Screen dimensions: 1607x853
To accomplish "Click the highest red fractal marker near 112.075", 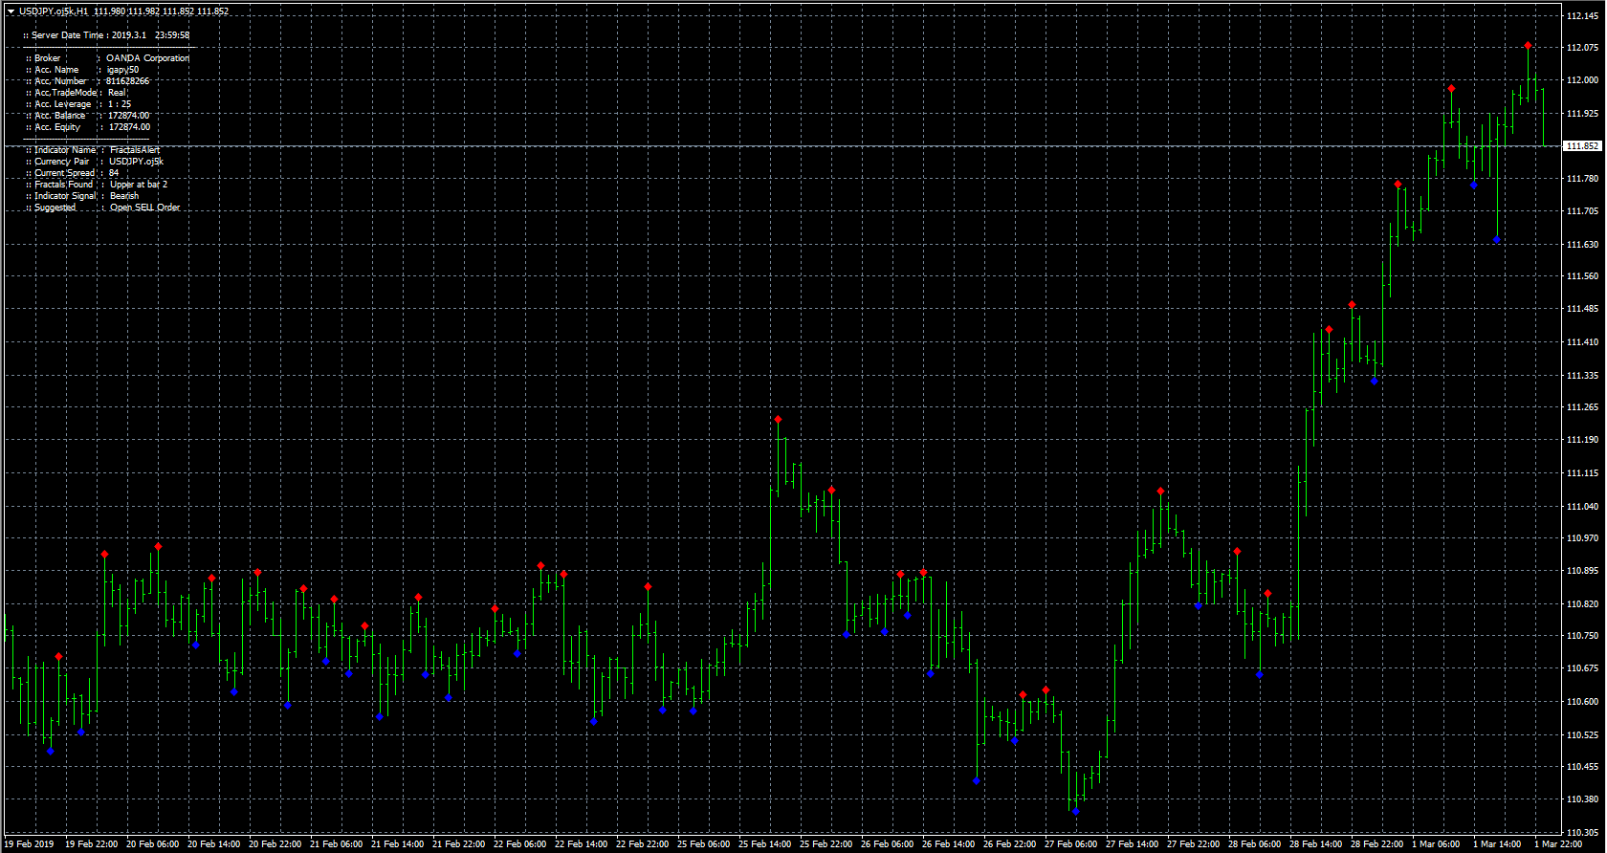I will 1528,46.
